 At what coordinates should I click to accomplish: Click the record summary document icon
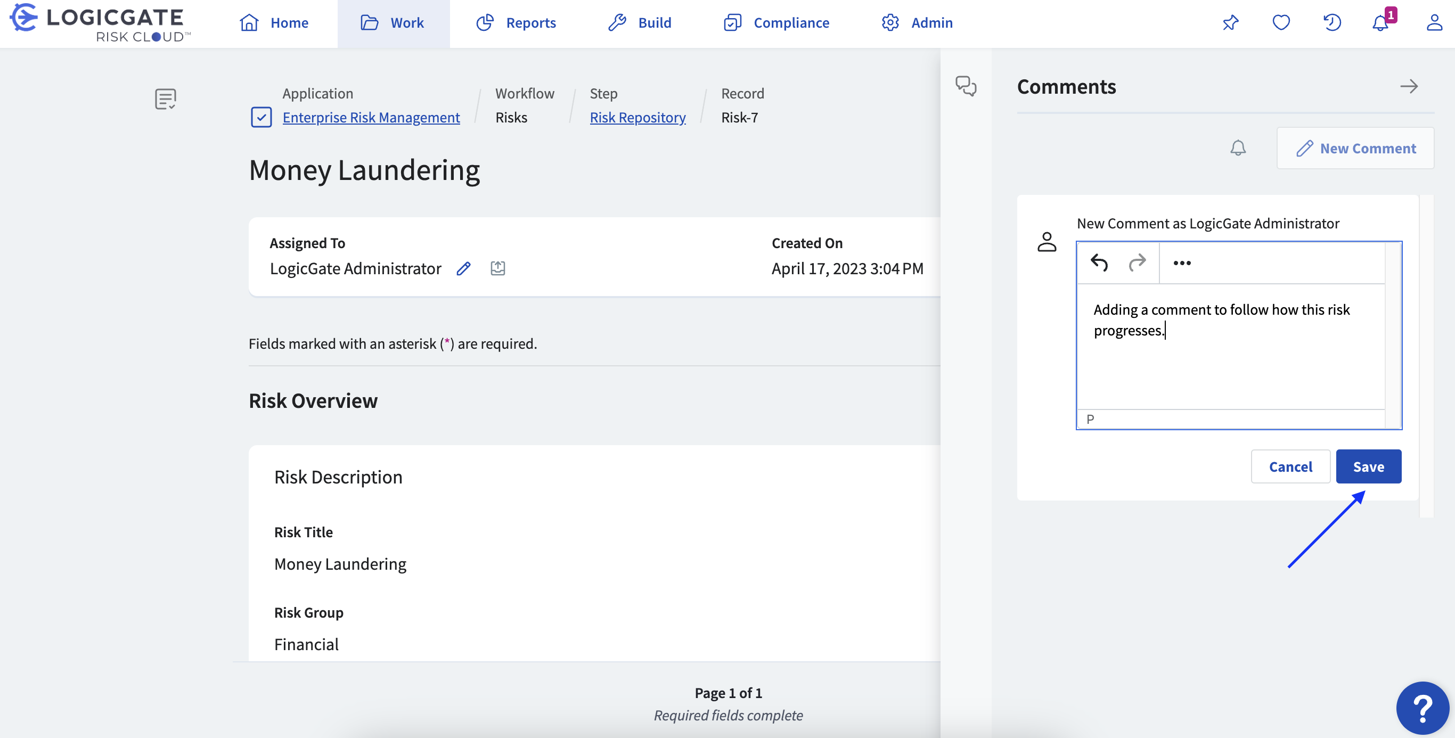point(166,99)
